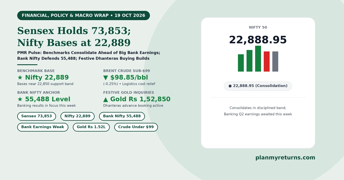Click 'Dhanteras advance booking active' text

coord(133,106)
